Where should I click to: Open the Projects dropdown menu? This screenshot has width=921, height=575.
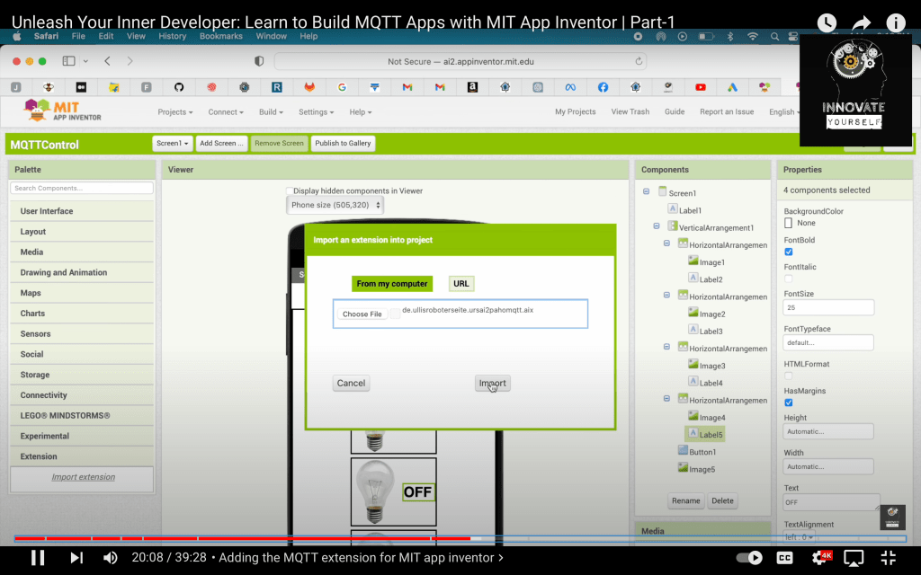(x=175, y=112)
